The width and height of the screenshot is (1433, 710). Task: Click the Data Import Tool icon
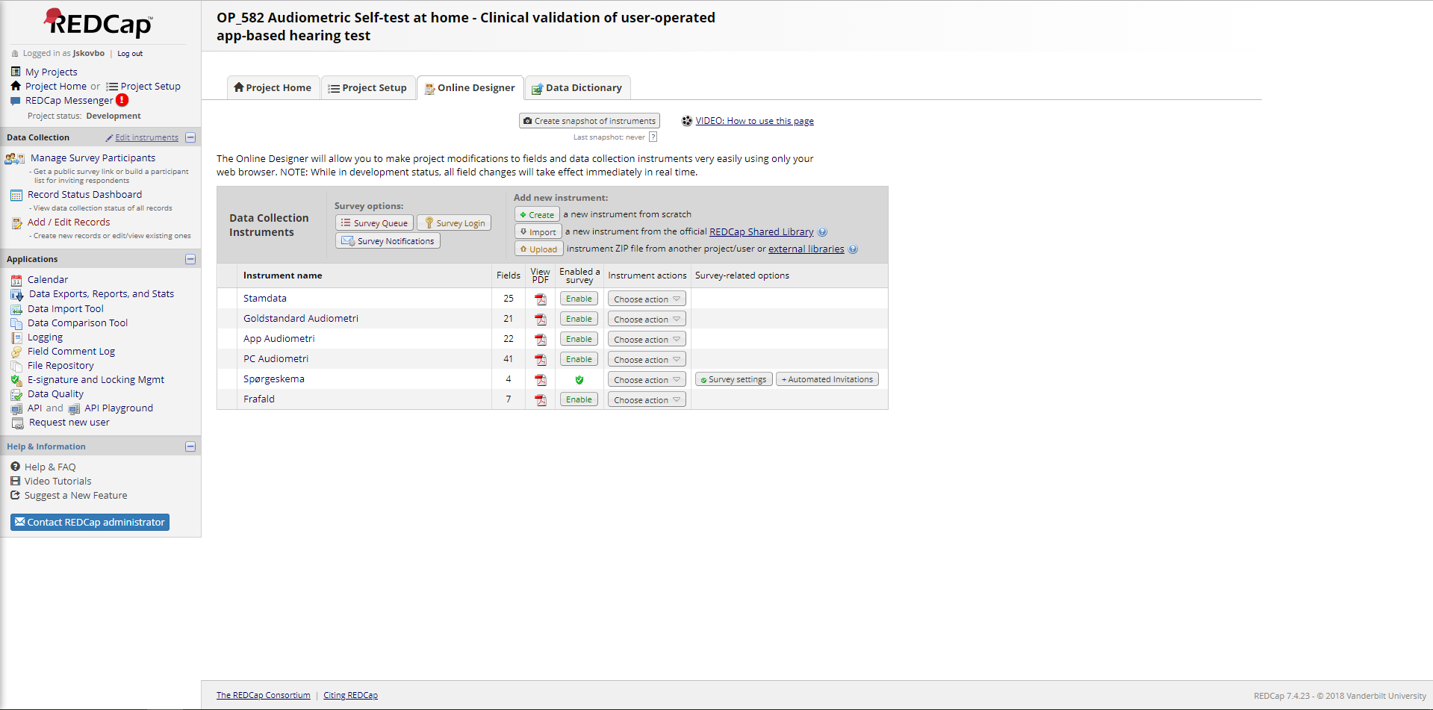(x=16, y=309)
